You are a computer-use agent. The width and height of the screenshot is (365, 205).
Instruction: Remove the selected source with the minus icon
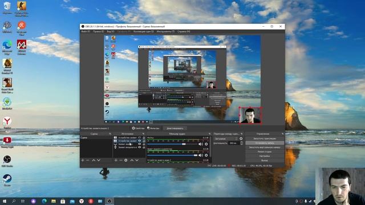coord(121,161)
